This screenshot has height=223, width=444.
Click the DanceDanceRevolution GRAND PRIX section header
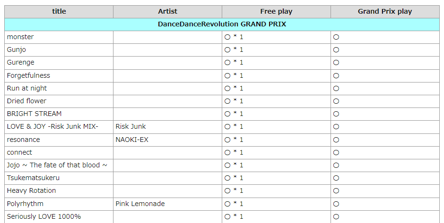click(x=222, y=24)
